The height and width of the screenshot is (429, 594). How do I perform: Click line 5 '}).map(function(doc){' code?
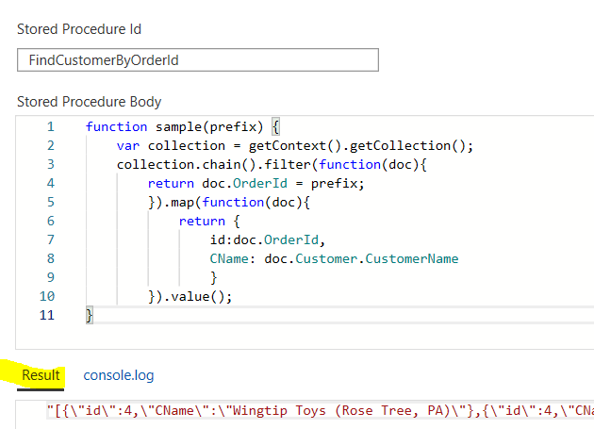point(229,202)
